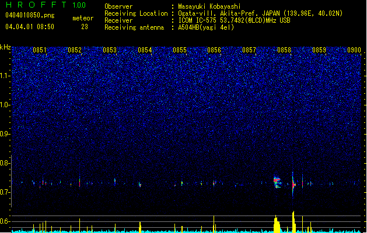Click the Receiving Location label

(136, 13)
